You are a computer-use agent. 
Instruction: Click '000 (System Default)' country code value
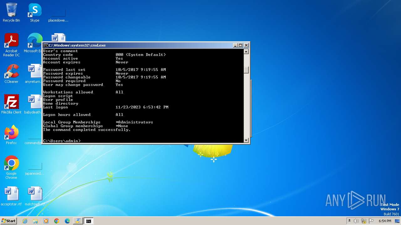(141, 55)
